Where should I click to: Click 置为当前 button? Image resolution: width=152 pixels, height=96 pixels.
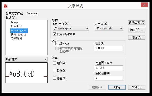coord(137,23)
